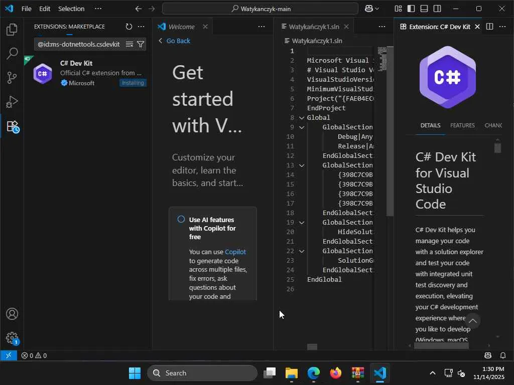The image size is (514, 385).
Task: Open the Edit menu
Action: [45, 9]
